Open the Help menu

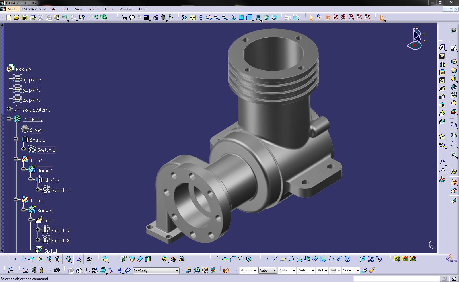[x=143, y=9]
